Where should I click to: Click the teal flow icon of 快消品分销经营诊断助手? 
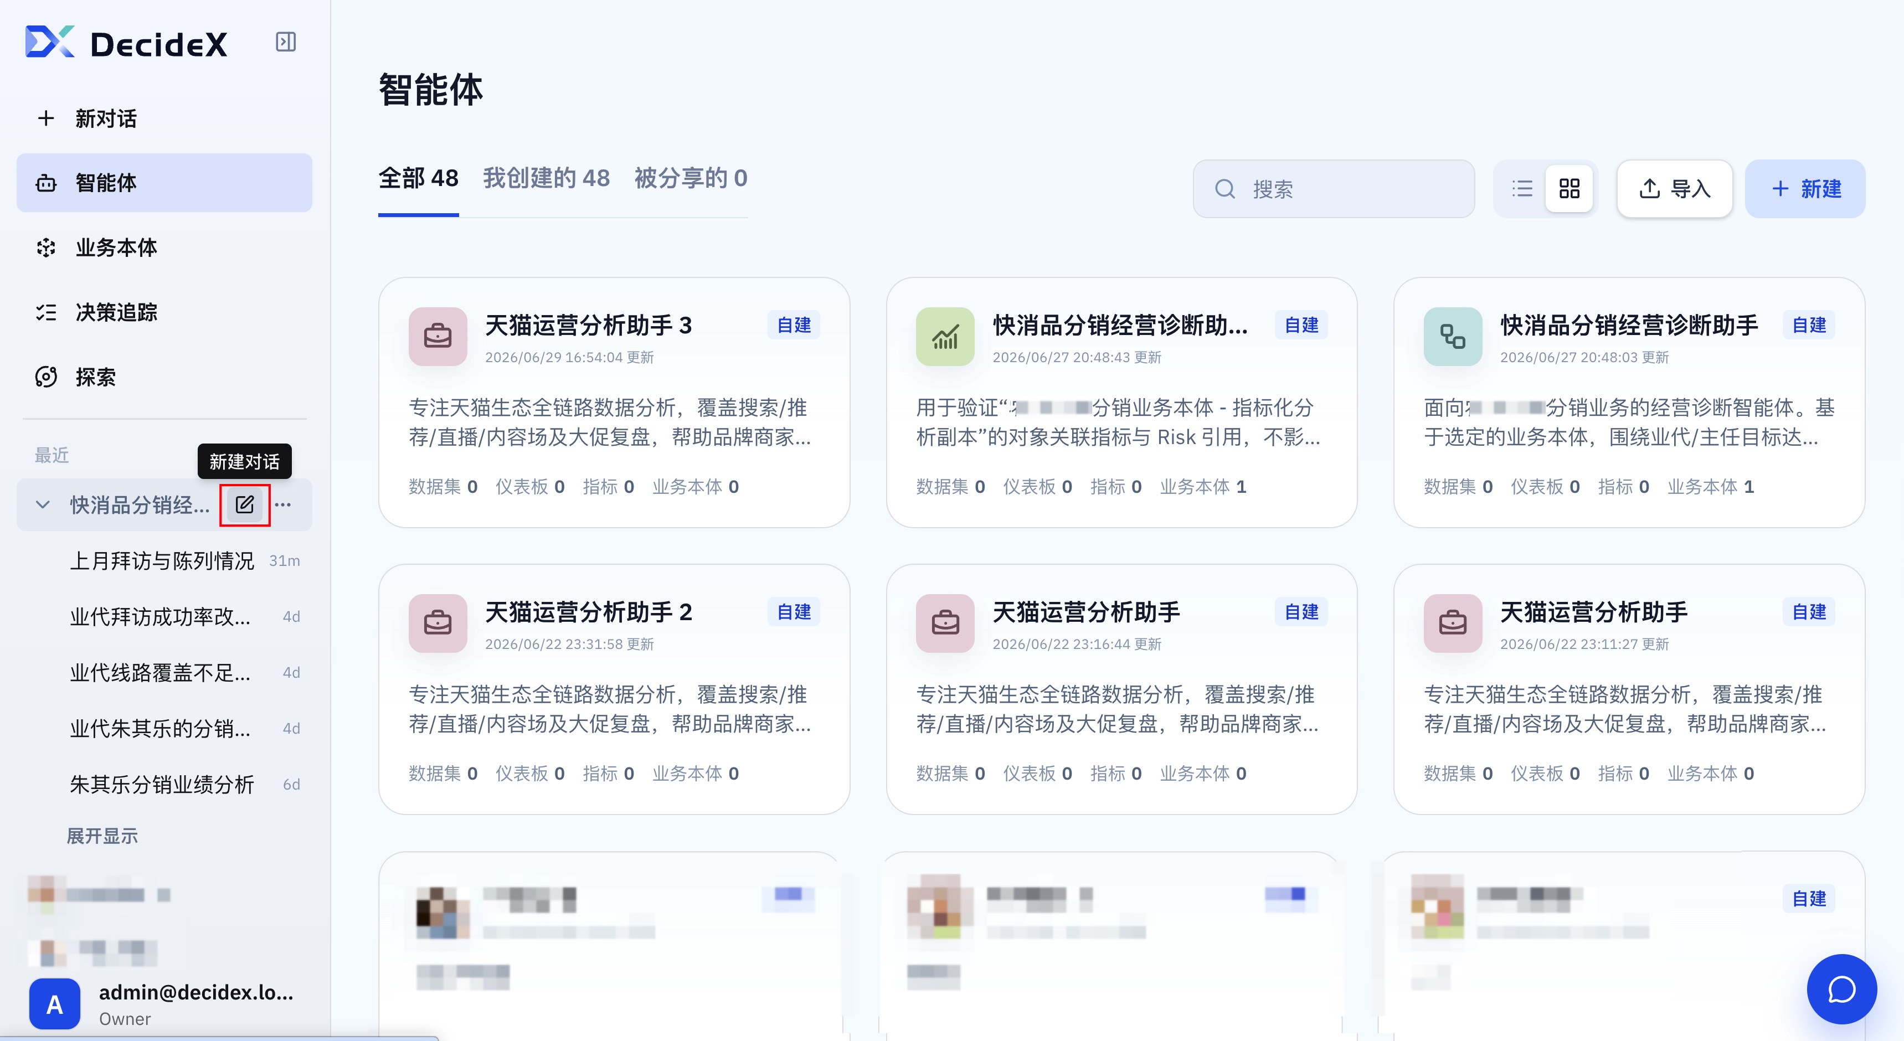point(1453,337)
